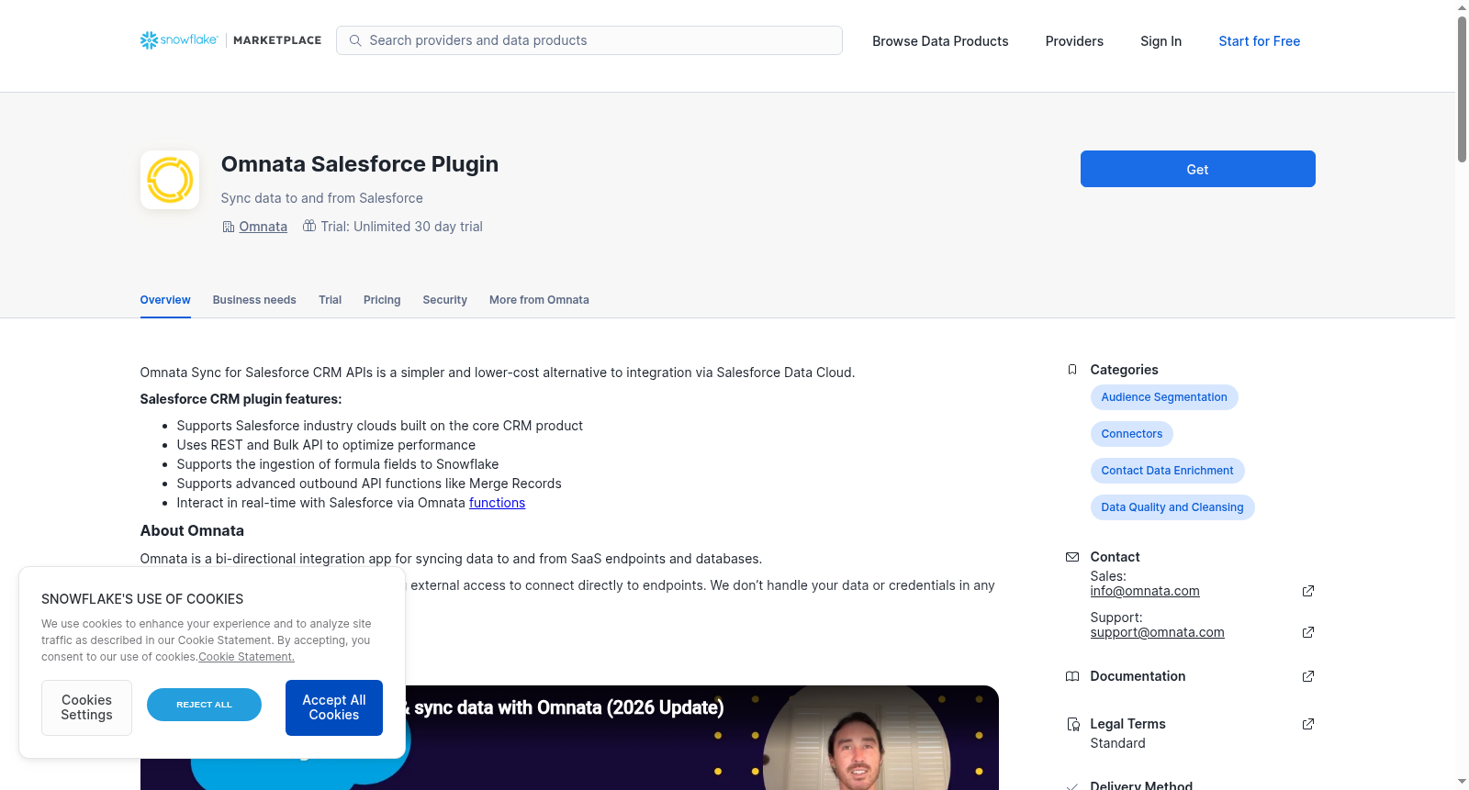Focus the search providers and data products field
The width and height of the screenshot is (1469, 790).
(x=589, y=40)
